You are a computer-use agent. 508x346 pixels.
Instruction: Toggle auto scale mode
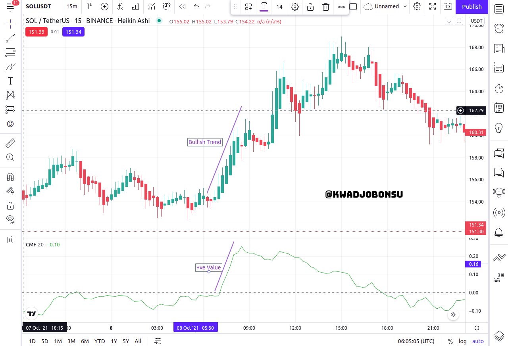pos(478,341)
